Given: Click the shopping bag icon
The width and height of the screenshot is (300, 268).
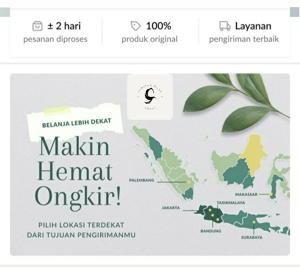Looking at the screenshot, I should tap(37, 26).
